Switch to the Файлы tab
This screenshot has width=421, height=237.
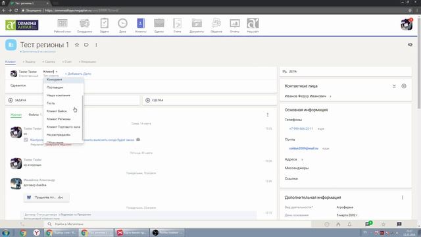(35, 115)
